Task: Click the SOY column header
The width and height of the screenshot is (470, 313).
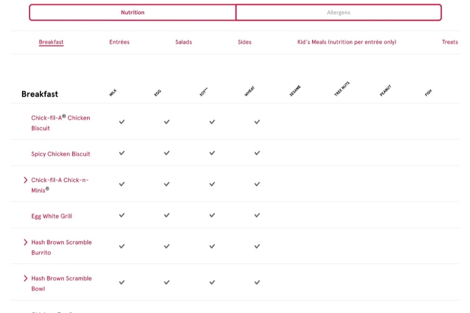Action: click(204, 91)
